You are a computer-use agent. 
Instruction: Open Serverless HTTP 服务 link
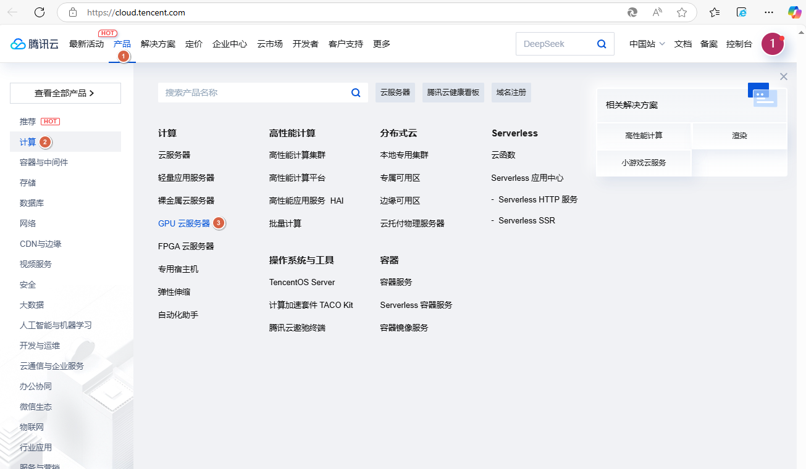pyautogui.click(x=539, y=199)
